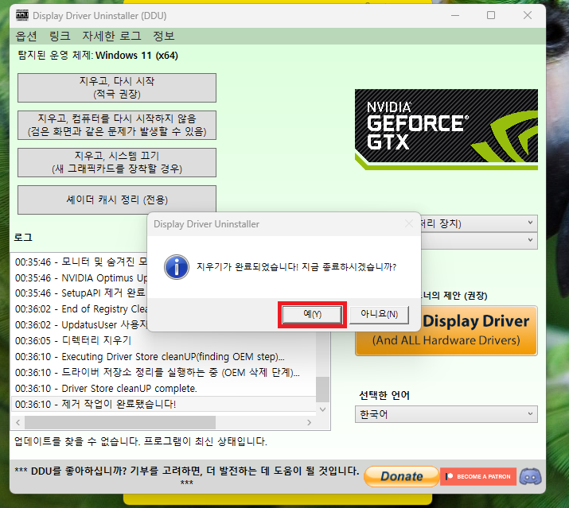Click the DDU donation message text
Viewport: 569px width, 508px height.
pos(187,475)
